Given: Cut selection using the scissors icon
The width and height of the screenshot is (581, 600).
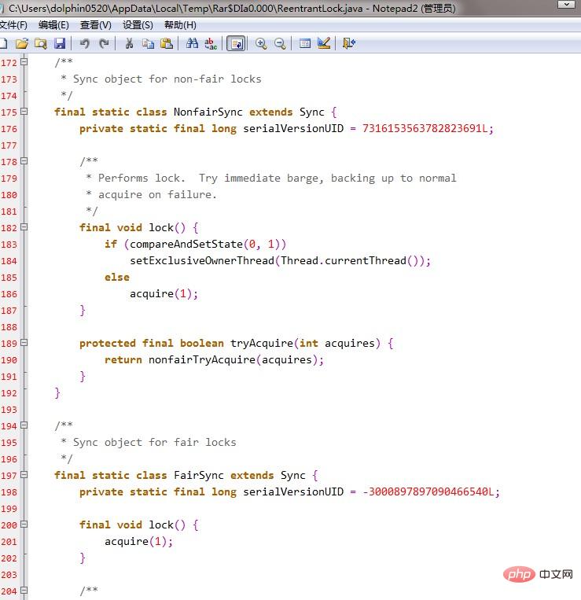Looking at the screenshot, I should [x=129, y=43].
